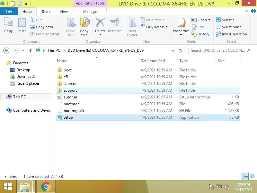Switch to Details view in status bar
Image resolution: width=257 pixels, height=193 pixels.
click(x=245, y=176)
